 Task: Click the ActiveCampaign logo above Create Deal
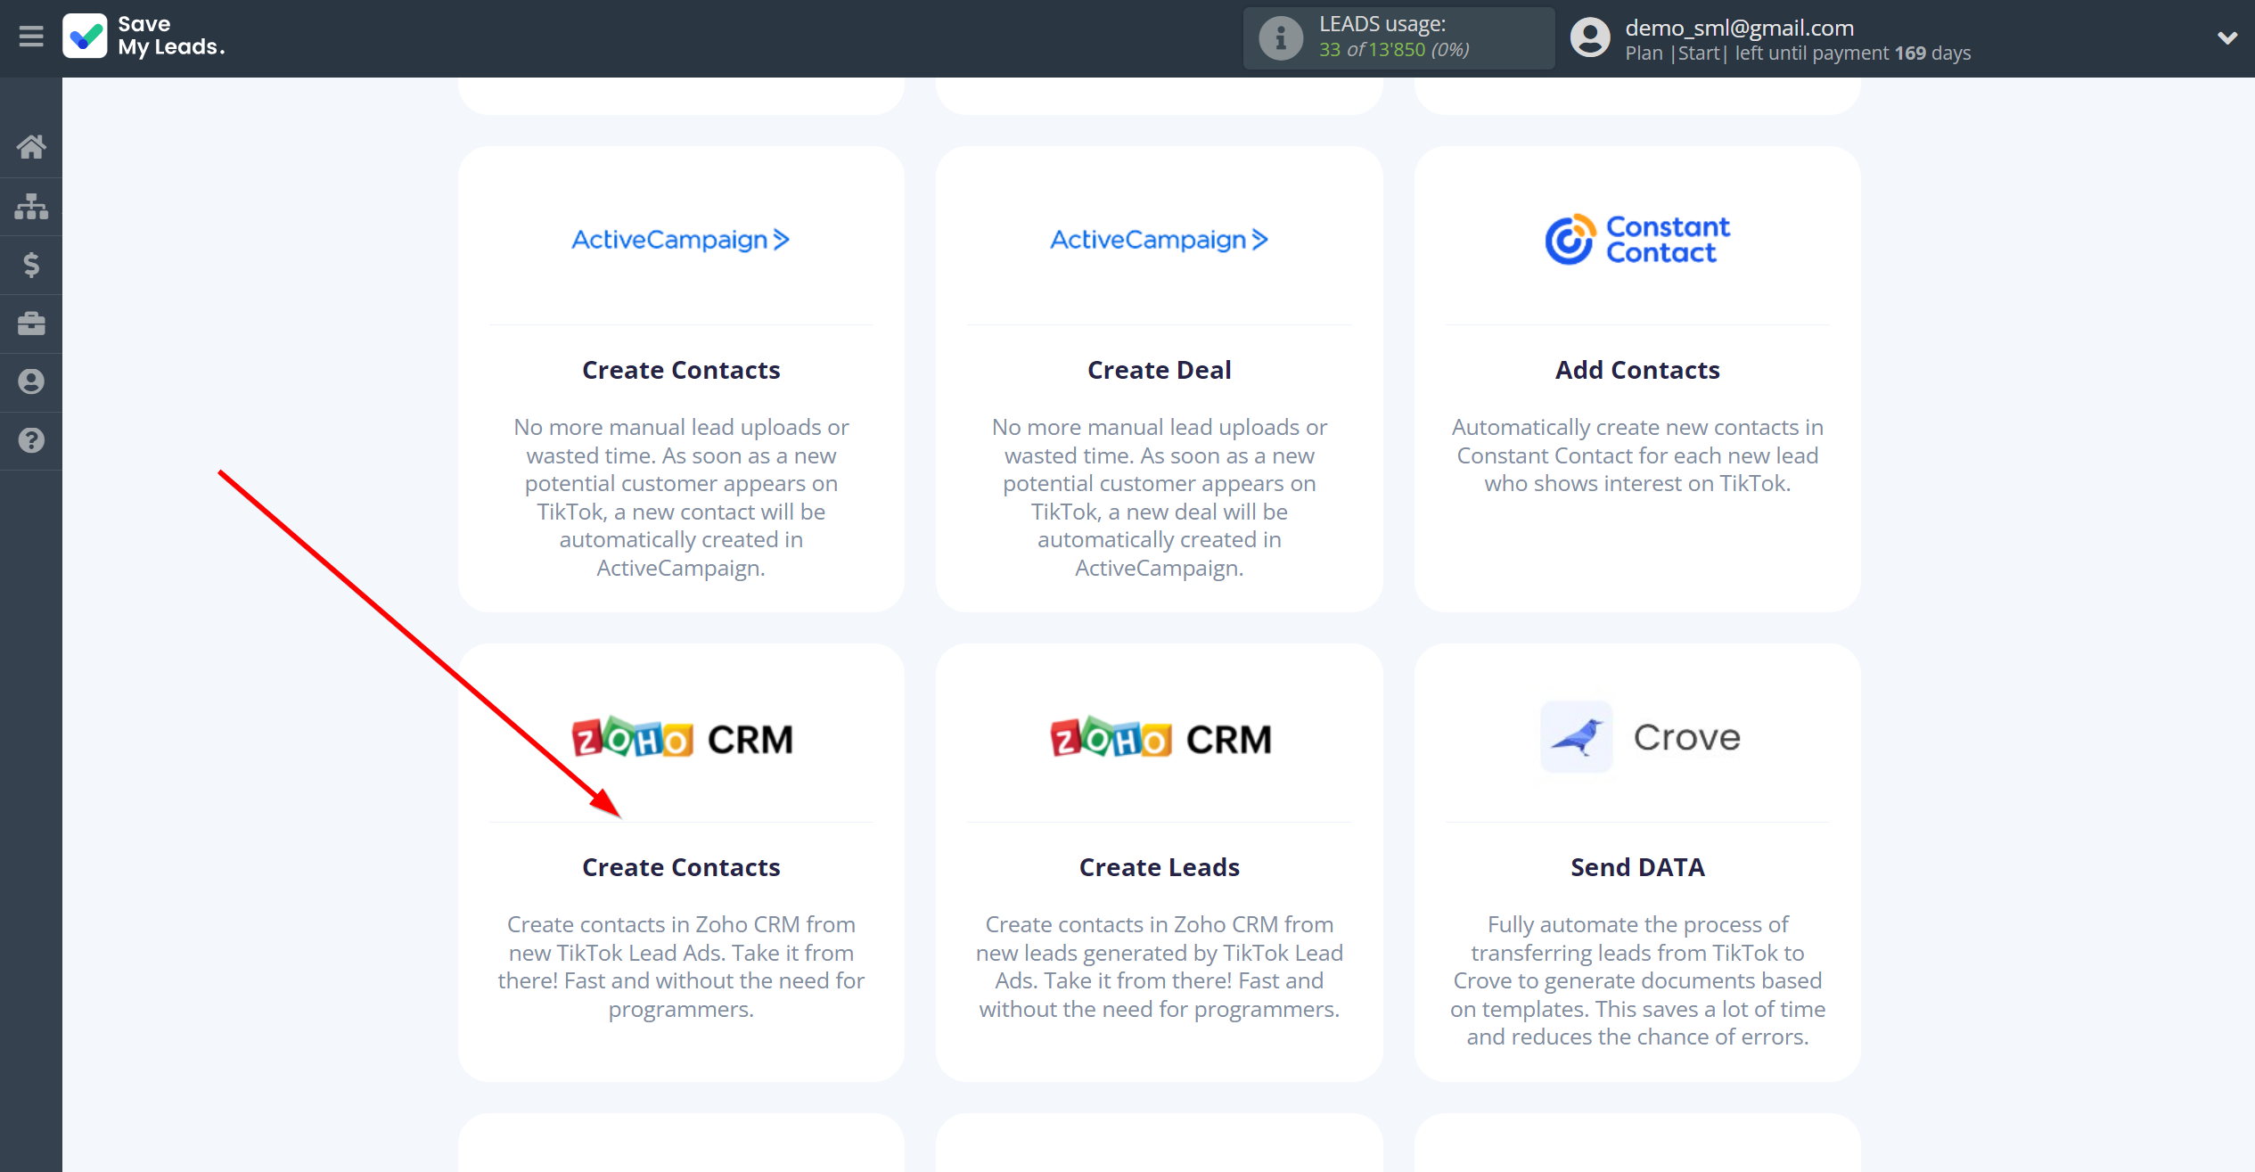click(x=1159, y=239)
